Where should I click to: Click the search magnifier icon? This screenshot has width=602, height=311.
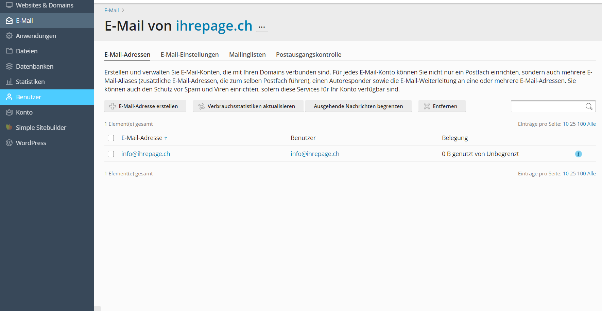[589, 106]
